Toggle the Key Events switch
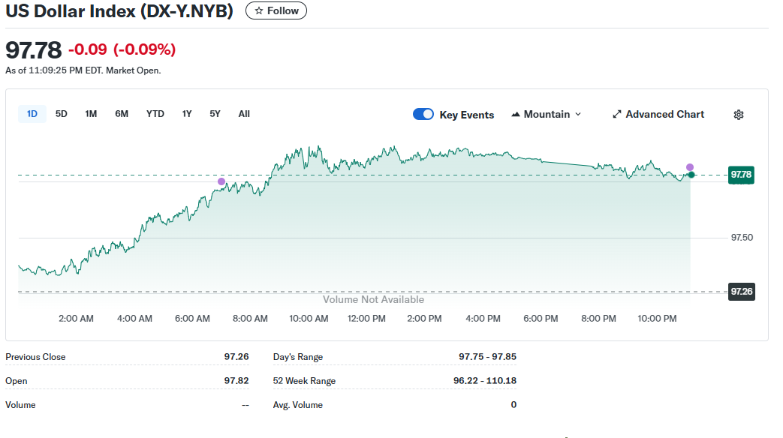Viewport: 783px width, 438px height. (x=423, y=114)
